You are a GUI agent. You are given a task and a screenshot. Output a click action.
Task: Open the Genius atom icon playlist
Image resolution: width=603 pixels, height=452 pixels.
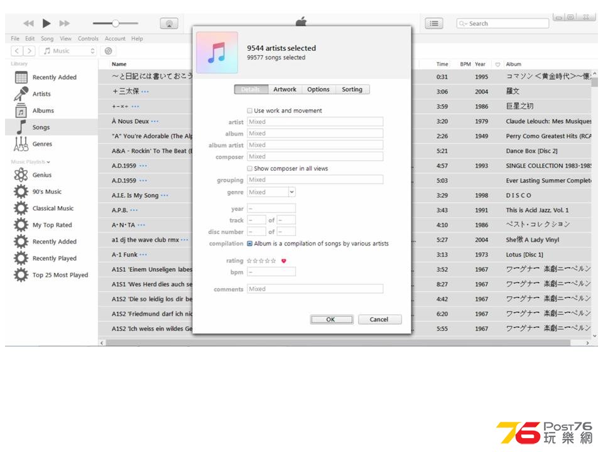(x=21, y=175)
